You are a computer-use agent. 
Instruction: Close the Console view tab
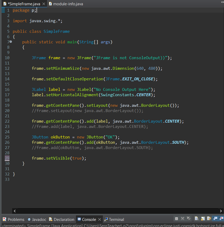coord(99,220)
